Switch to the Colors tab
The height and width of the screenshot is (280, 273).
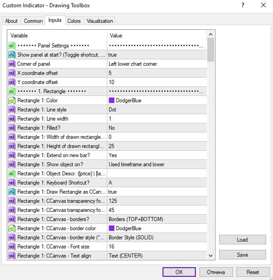74,21
